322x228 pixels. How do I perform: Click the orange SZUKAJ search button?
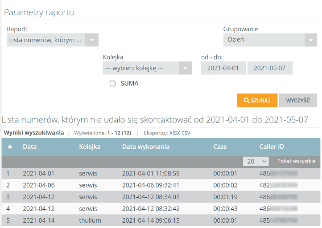click(x=257, y=101)
